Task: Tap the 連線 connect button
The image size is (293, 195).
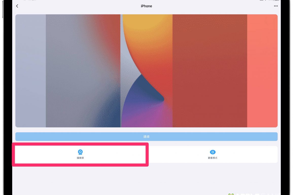Action: 147,136
